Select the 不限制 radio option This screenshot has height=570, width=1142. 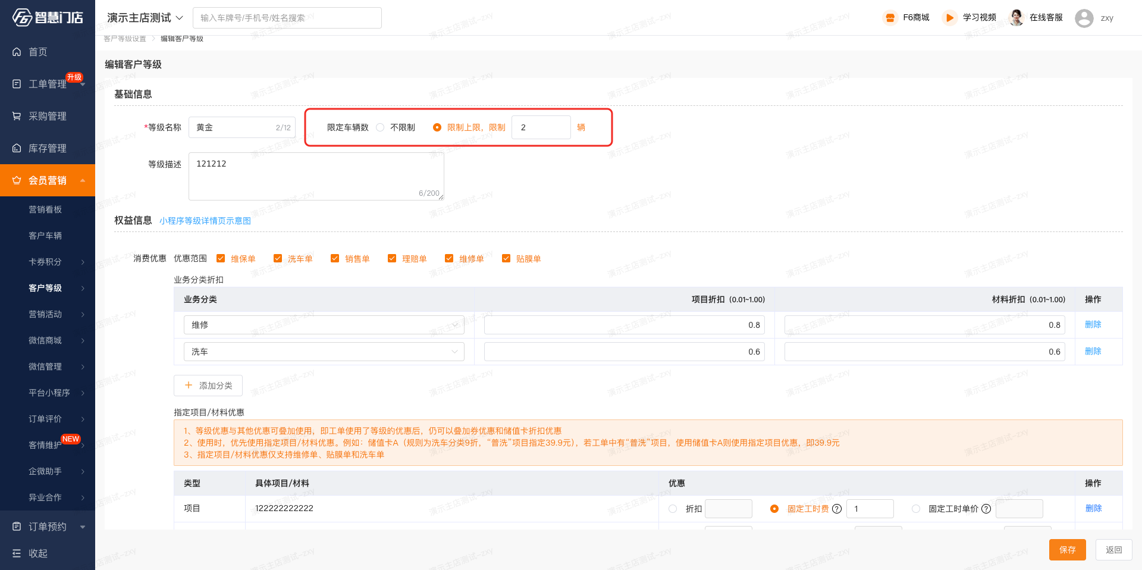380,127
